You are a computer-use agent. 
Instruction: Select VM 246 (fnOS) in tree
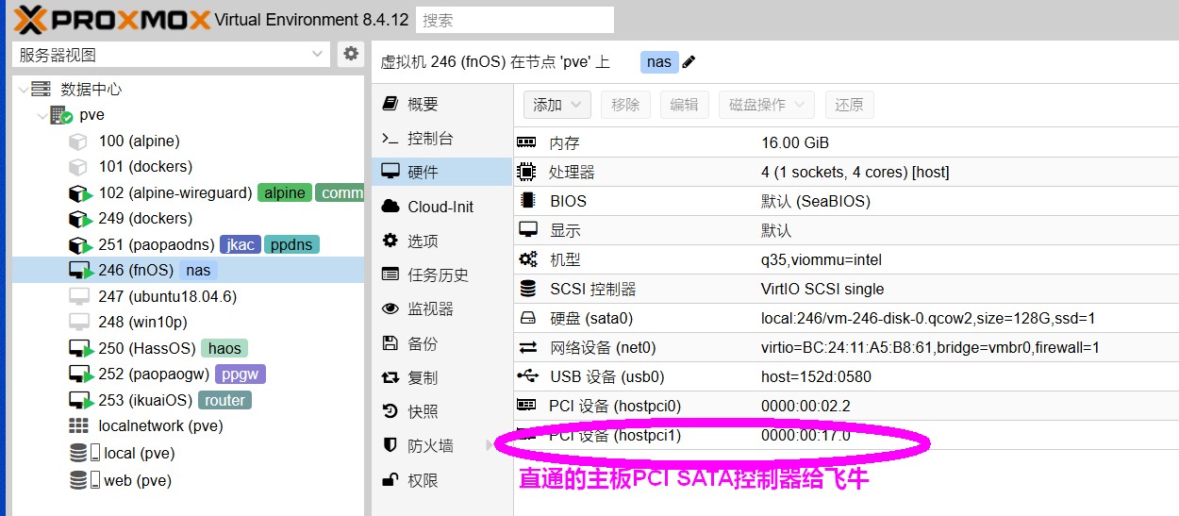136,270
